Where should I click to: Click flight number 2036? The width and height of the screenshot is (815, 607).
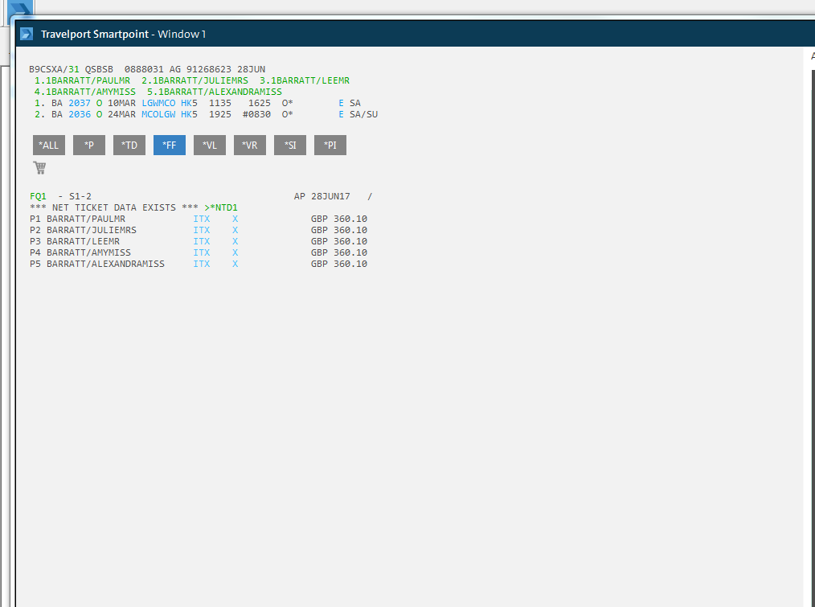(80, 114)
